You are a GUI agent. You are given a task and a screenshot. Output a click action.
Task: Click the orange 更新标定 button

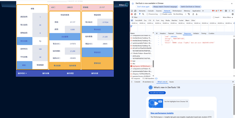click(97, 63)
